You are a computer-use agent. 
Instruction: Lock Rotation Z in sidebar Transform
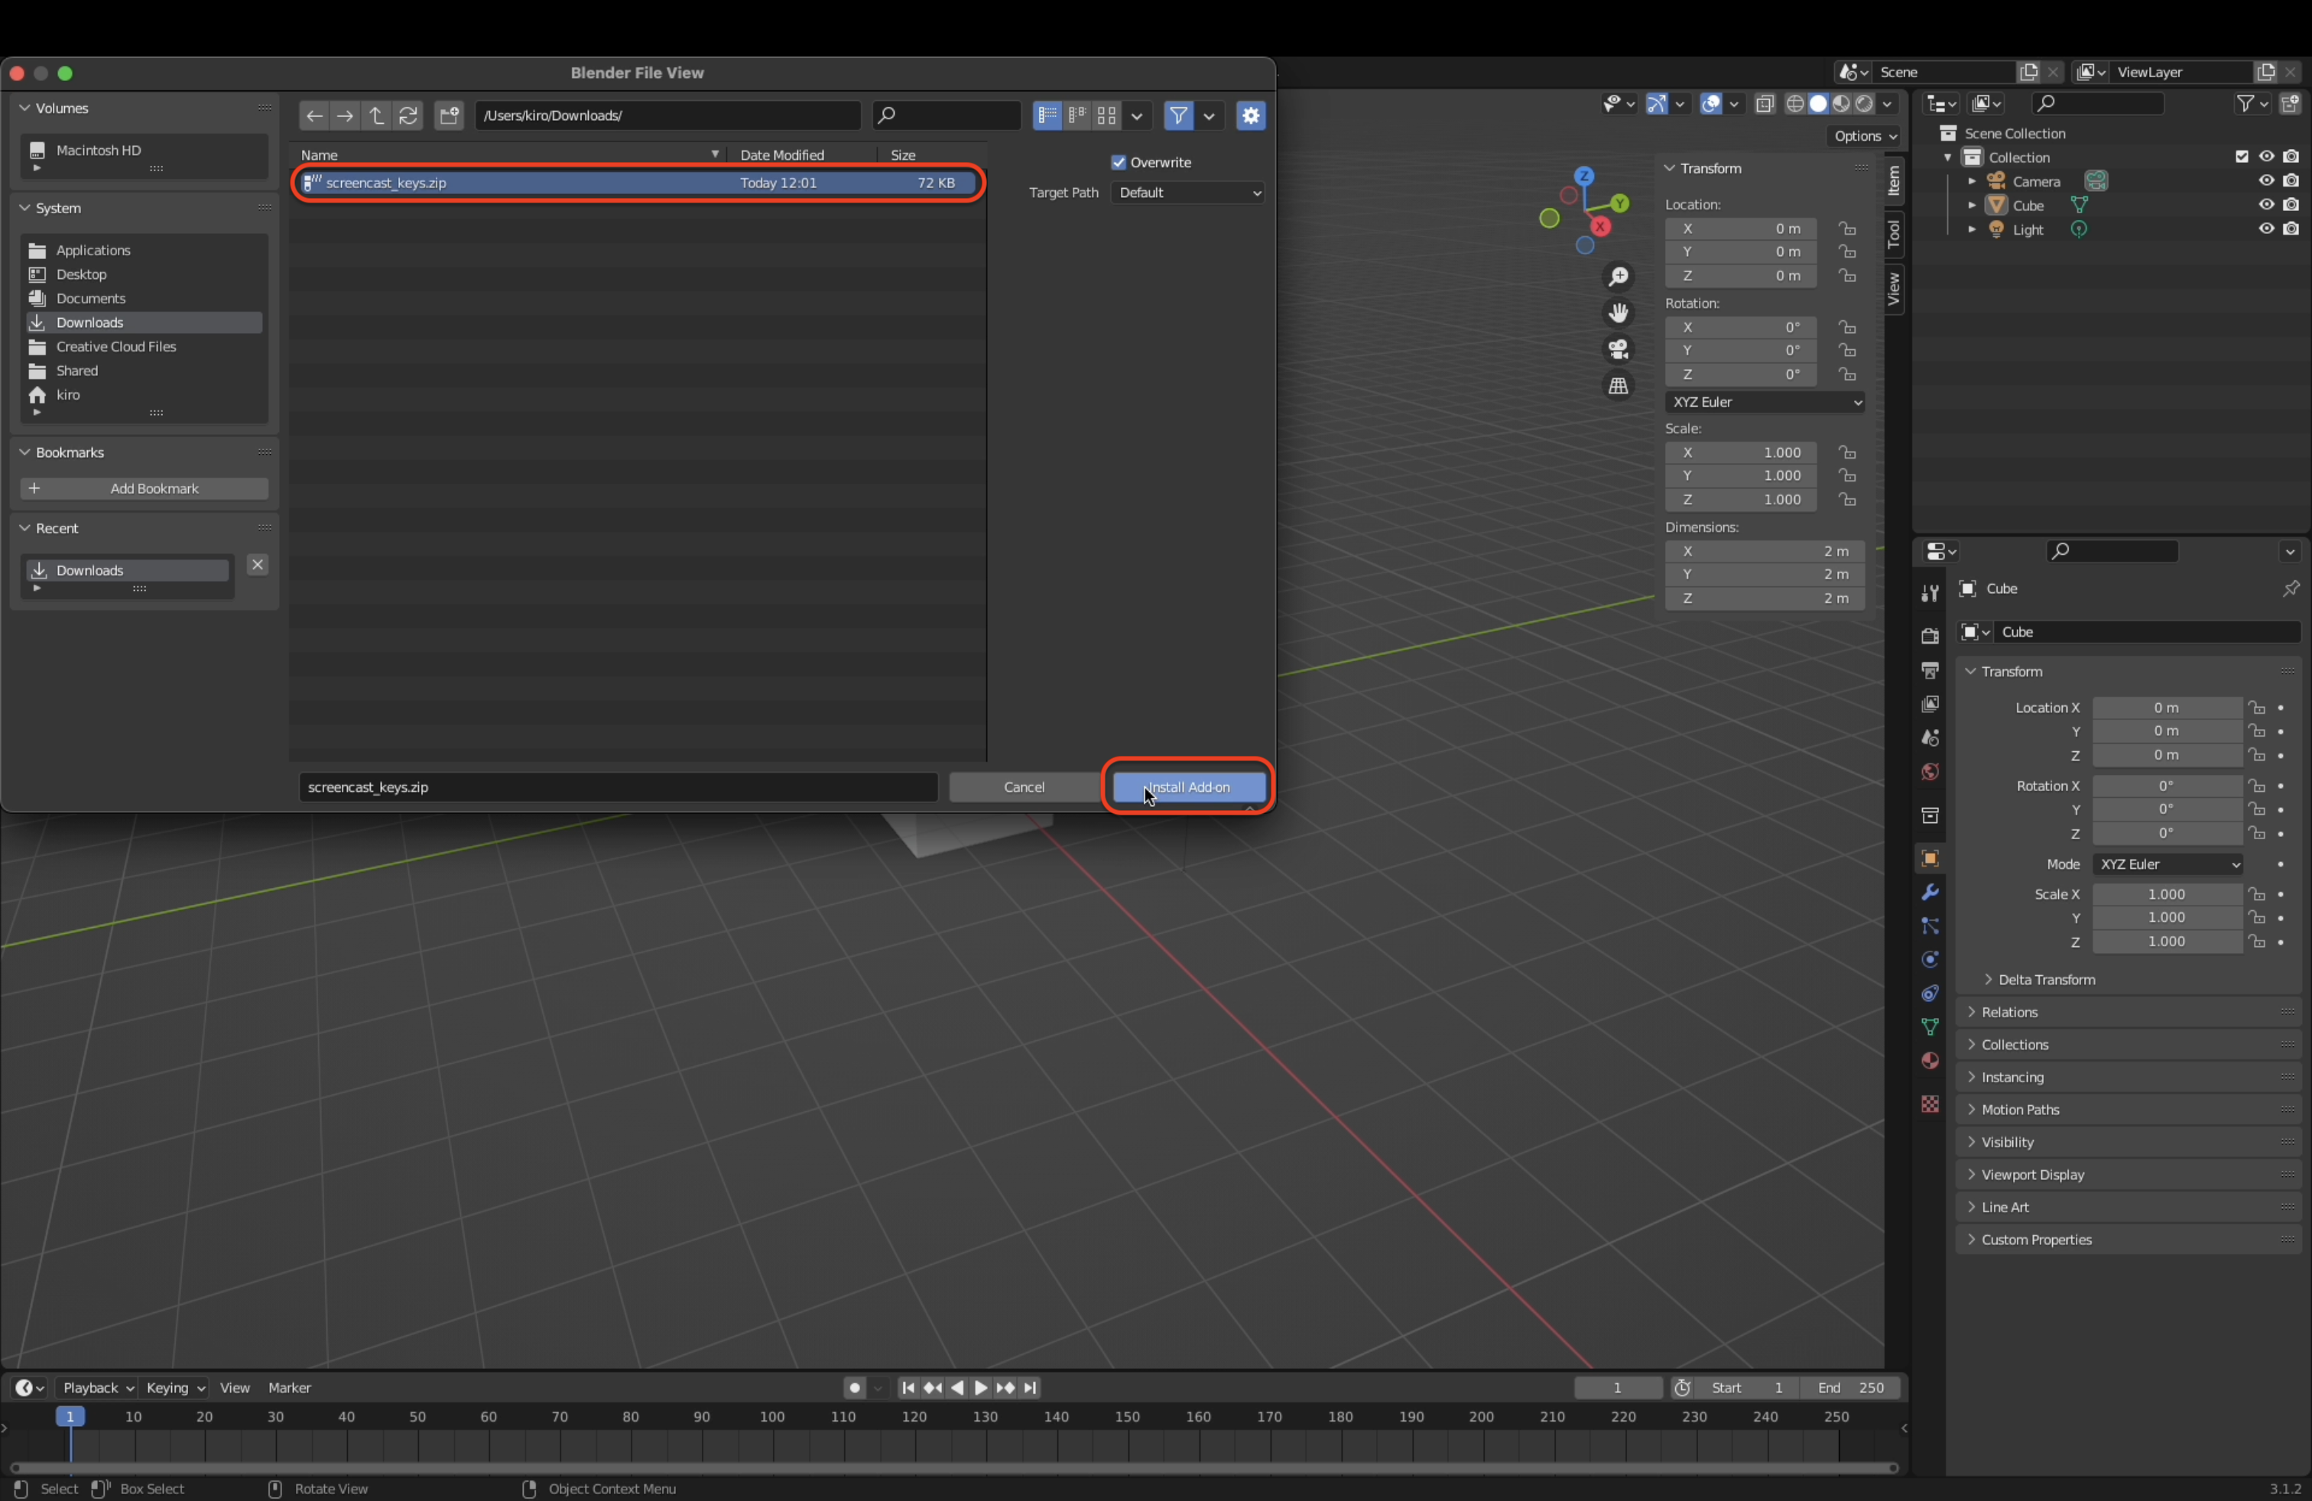pyautogui.click(x=1846, y=374)
